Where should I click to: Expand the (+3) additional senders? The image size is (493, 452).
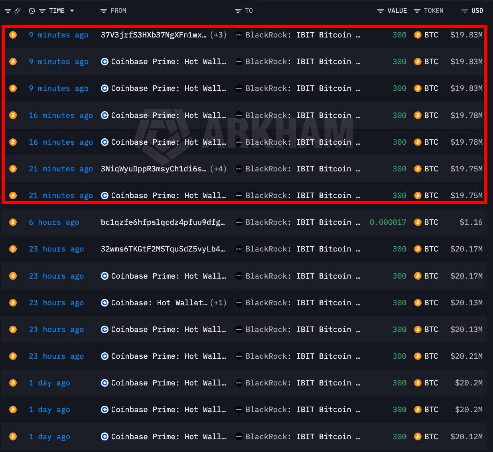click(x=218, y=35)
